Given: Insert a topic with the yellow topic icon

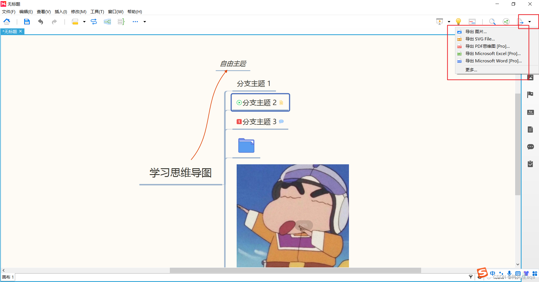Looking at the screenshot, I should 75,22.
